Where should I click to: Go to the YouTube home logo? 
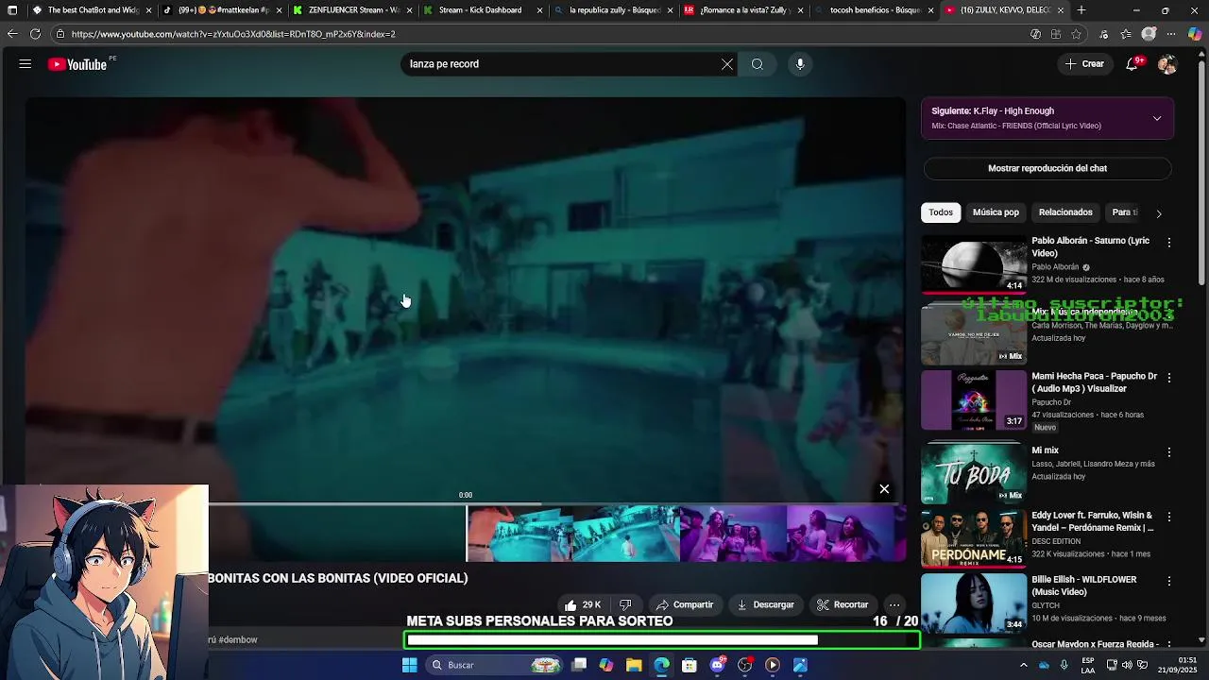tap(77, 64)
